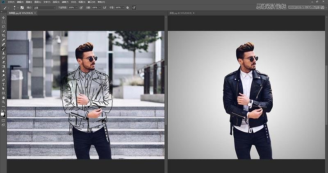Open the Layer menu

pos(38,2)
